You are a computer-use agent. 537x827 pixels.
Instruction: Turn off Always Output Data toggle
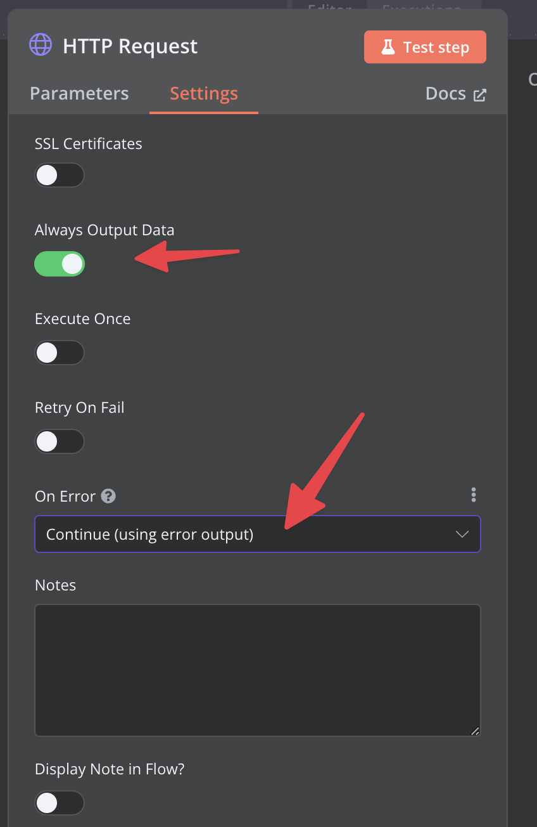point(60,264)
